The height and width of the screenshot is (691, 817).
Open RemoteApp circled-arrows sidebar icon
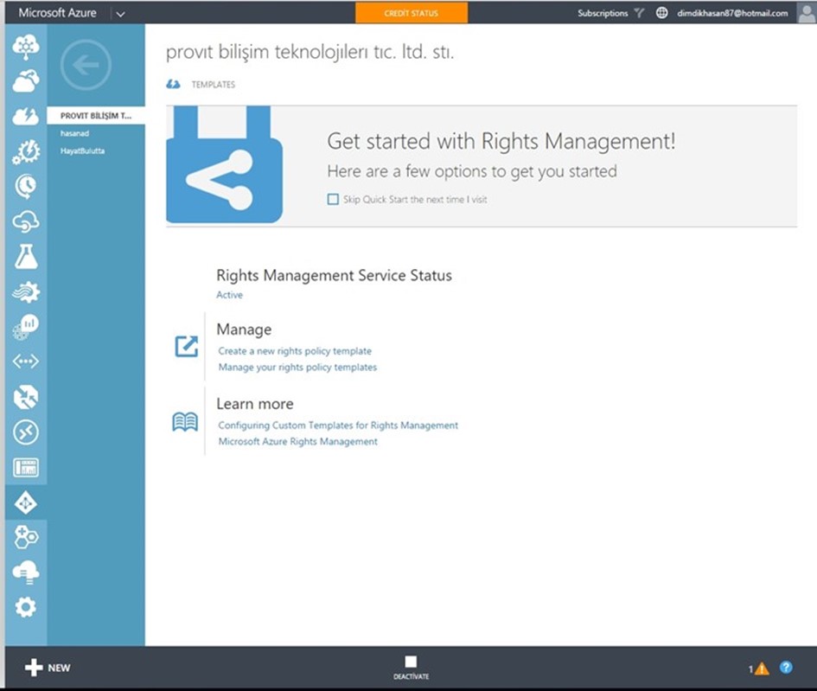pos(26,432)
